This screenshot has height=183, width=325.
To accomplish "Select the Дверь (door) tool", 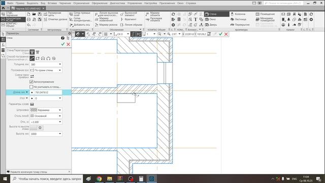I will tap(211, 25).
